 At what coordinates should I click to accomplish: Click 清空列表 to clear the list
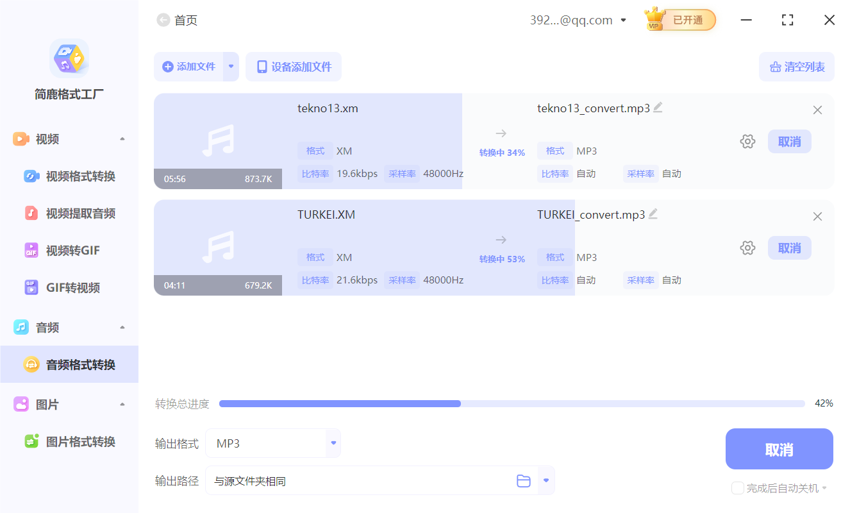tap(796, 66)
